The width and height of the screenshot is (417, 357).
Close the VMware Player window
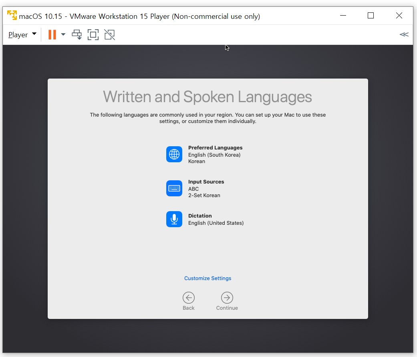(399, 16)
